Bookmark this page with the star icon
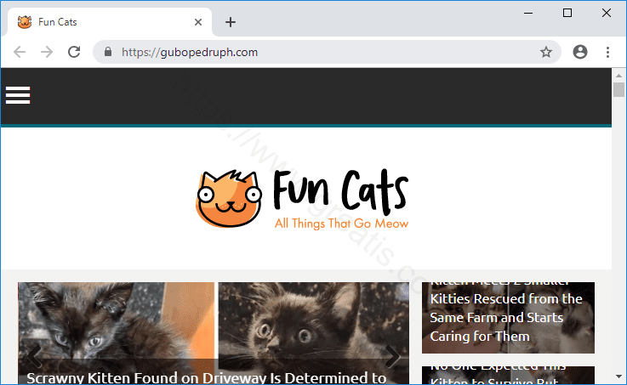 (546, 52)
